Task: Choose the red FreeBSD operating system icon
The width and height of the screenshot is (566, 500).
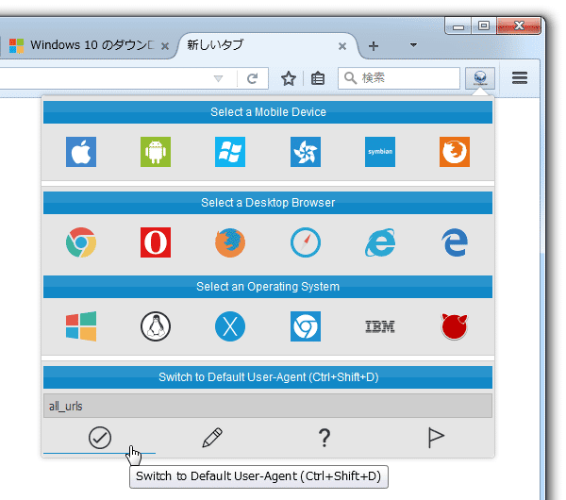Action: coord(455,326)
